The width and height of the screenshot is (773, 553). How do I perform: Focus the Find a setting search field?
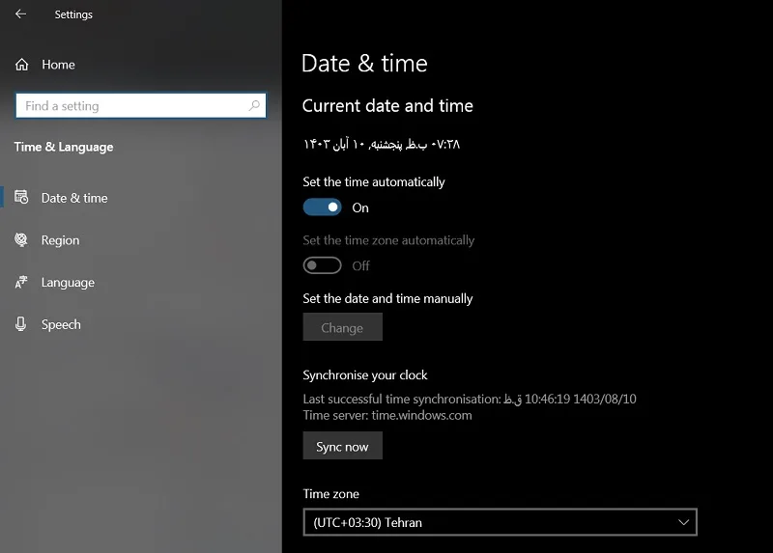click(141, 105)
